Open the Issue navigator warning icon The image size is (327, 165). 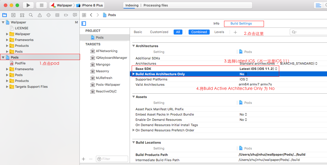40,15
